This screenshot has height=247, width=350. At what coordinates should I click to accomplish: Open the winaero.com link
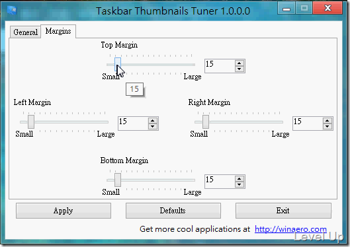(290, 229)
